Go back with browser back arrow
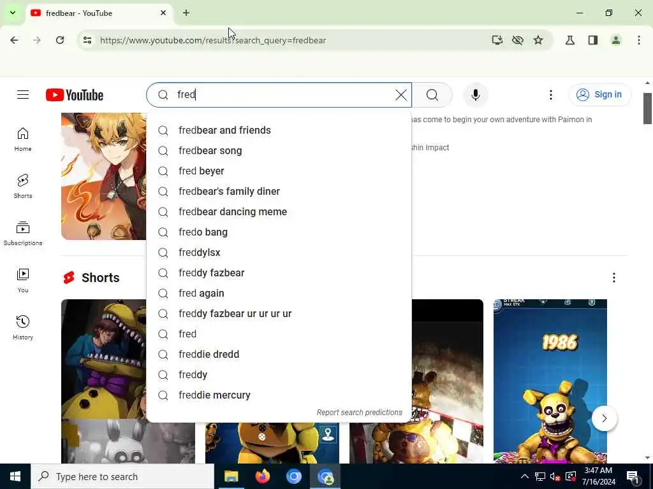The height and width of the screenshot is (489, 653). click(x=14, y=40)
